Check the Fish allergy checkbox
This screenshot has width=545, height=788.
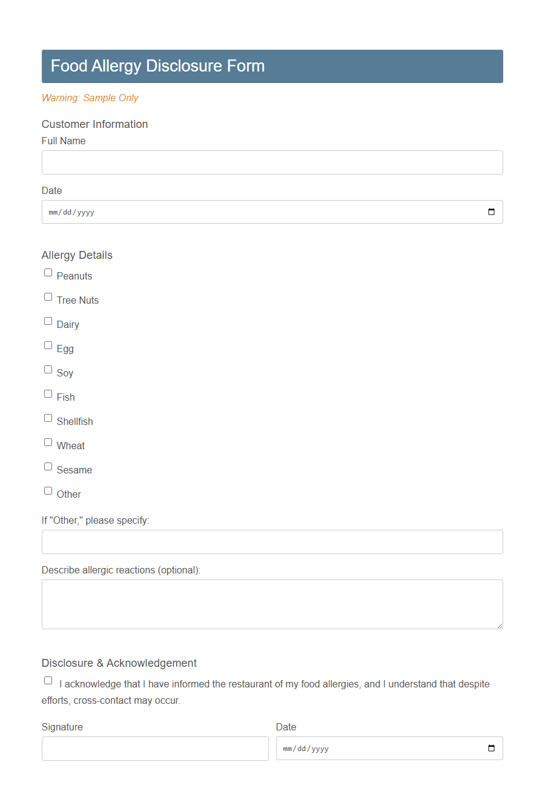click(x=48, y=393)
